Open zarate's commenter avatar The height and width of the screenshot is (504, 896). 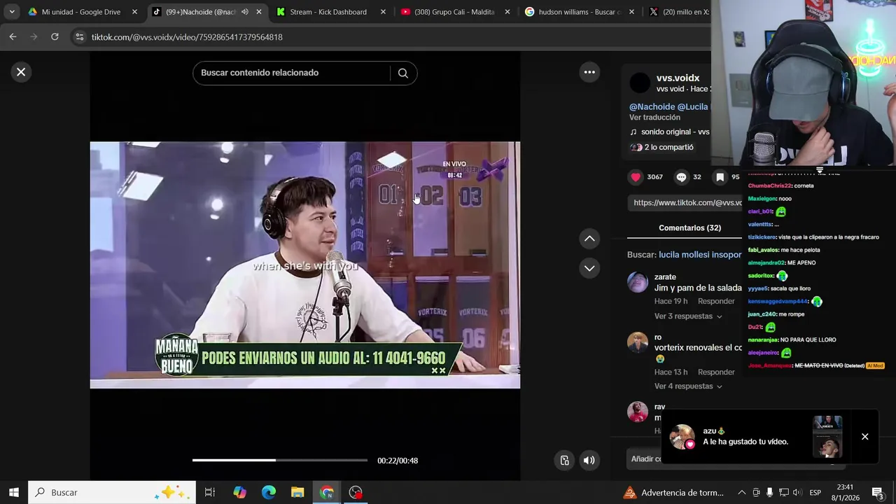coord(638,281)
